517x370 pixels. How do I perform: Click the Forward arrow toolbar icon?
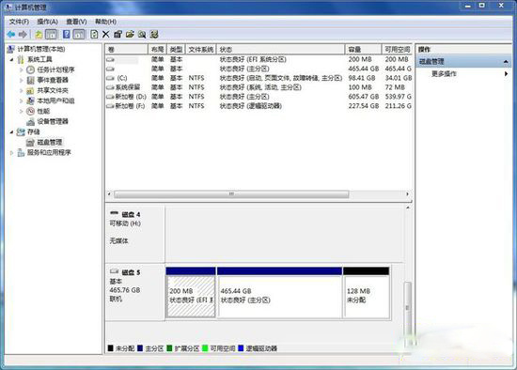(x=23, y=34)
